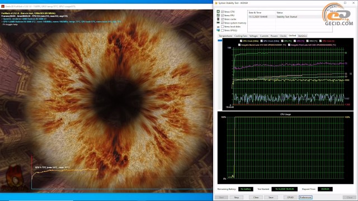This screenshot has height=201, width=358.
Task: Click the Stress GPU(s) monitor icon
Action: click(218, 30)
